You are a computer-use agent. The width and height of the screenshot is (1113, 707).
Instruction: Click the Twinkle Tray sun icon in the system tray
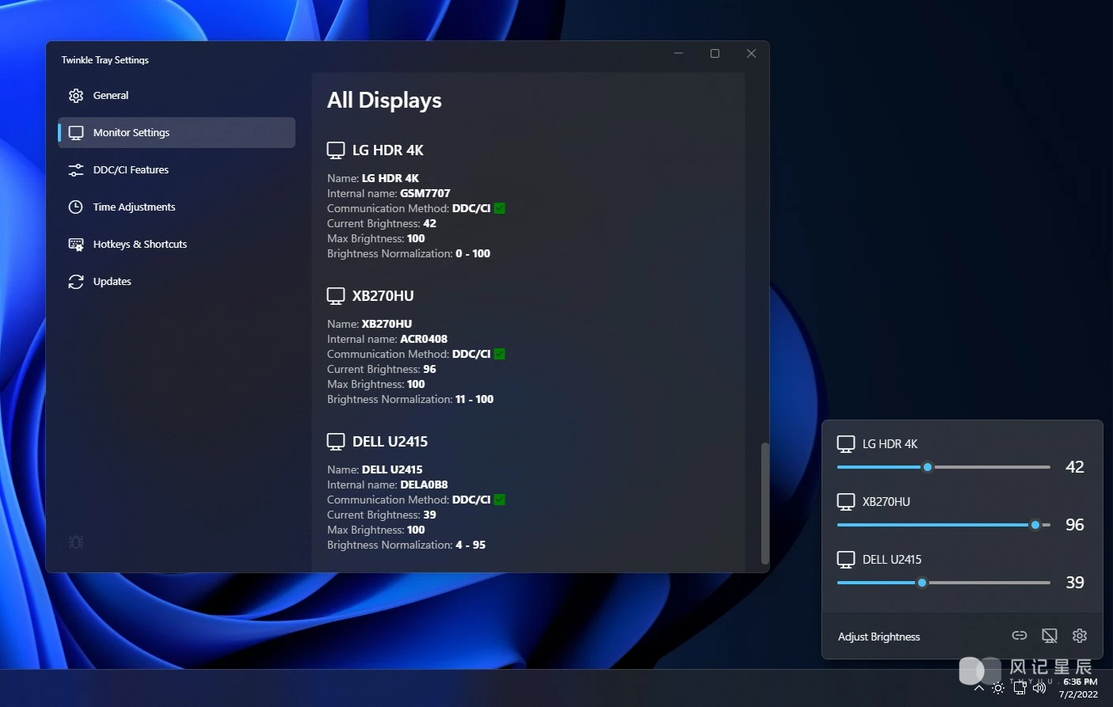(x=998, y=688)
